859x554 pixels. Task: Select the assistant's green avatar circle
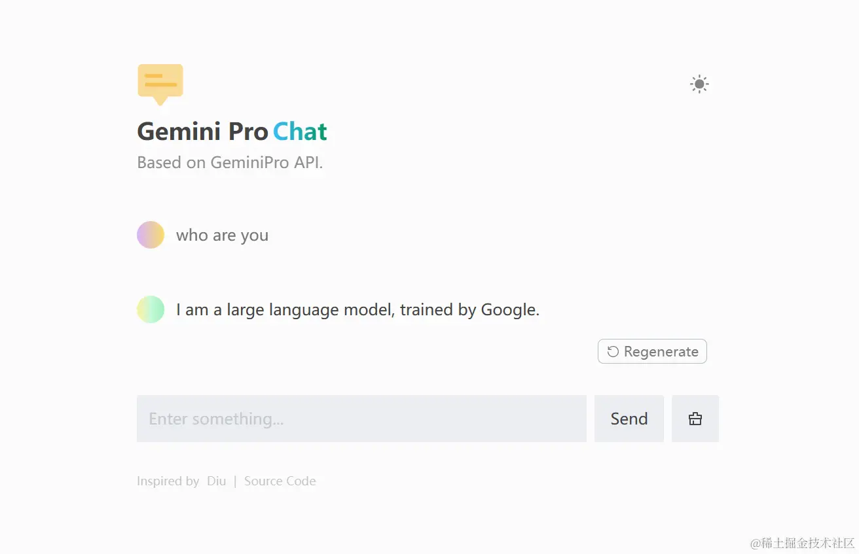coord(151,309)
